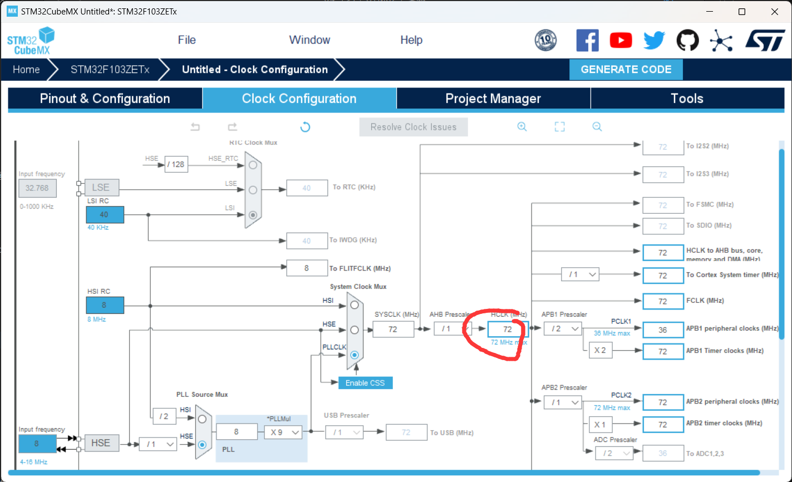Screen dimensions: 792x482
Task: Switch to Project Manager tab
Action: pos(493,99)
